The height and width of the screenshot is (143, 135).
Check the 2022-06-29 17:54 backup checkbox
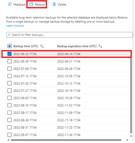(x=9, y=61)
